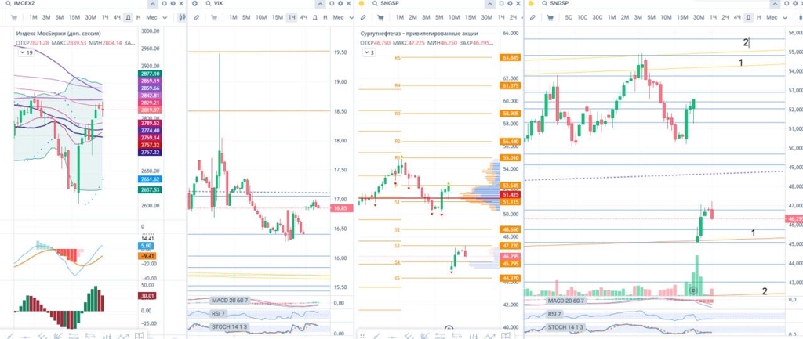
Task: Switch the VIX chart to 5M timeframe
Action: [245, 16]
